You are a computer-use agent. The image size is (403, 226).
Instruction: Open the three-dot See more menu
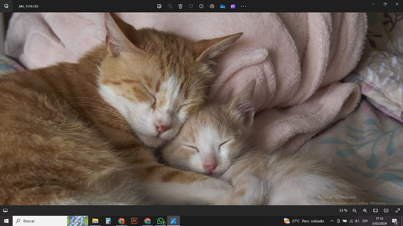click(x=243, y=6)
